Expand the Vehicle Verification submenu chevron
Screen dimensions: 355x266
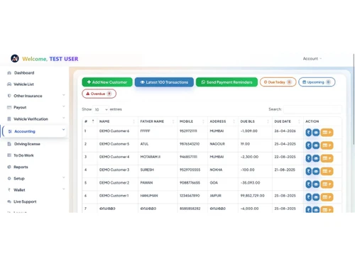[64, 118]
